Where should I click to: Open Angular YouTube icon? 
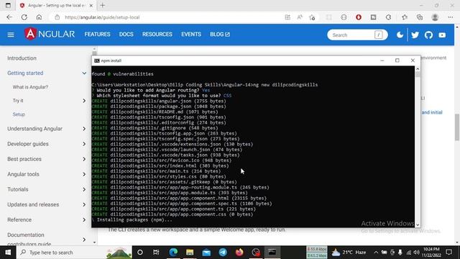pos(442,35)
